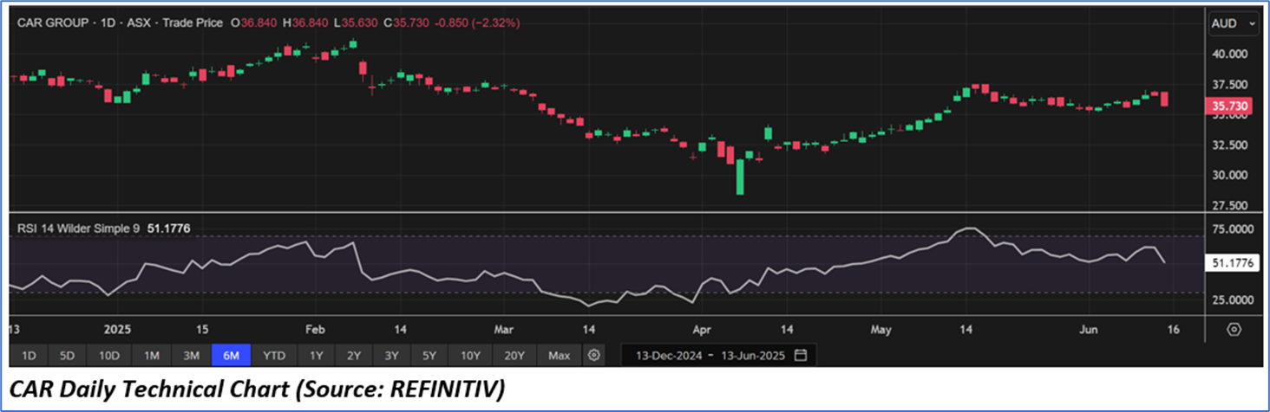Switch range to 1M

pos(151,356)
